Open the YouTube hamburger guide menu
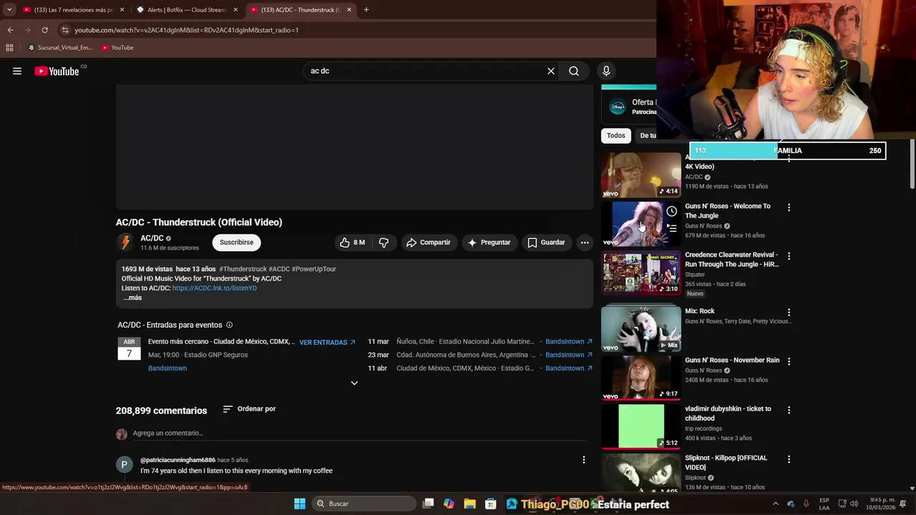 (17, 71)
